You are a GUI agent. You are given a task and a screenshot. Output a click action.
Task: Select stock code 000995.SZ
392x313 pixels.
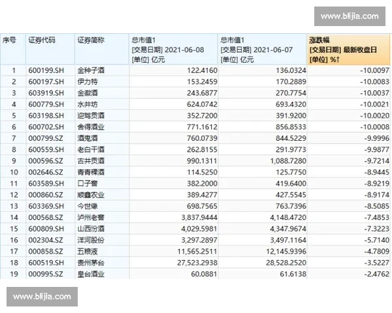[x=46, y=274]
